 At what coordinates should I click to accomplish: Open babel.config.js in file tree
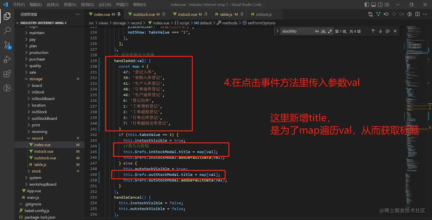click(37, 211)
